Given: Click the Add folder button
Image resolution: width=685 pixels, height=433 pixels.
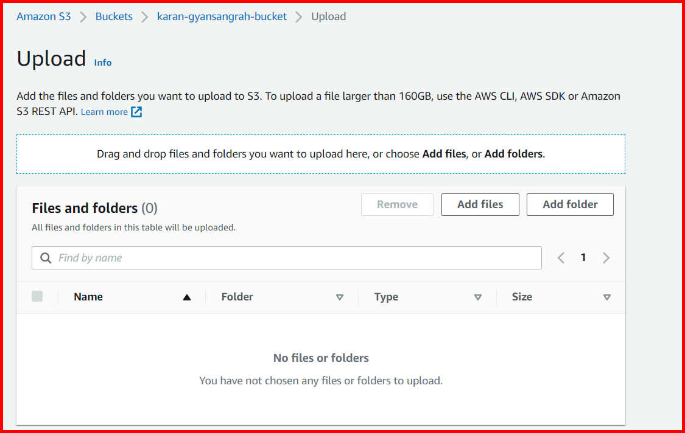Looking at the screenshot, I should pos(570,204).
